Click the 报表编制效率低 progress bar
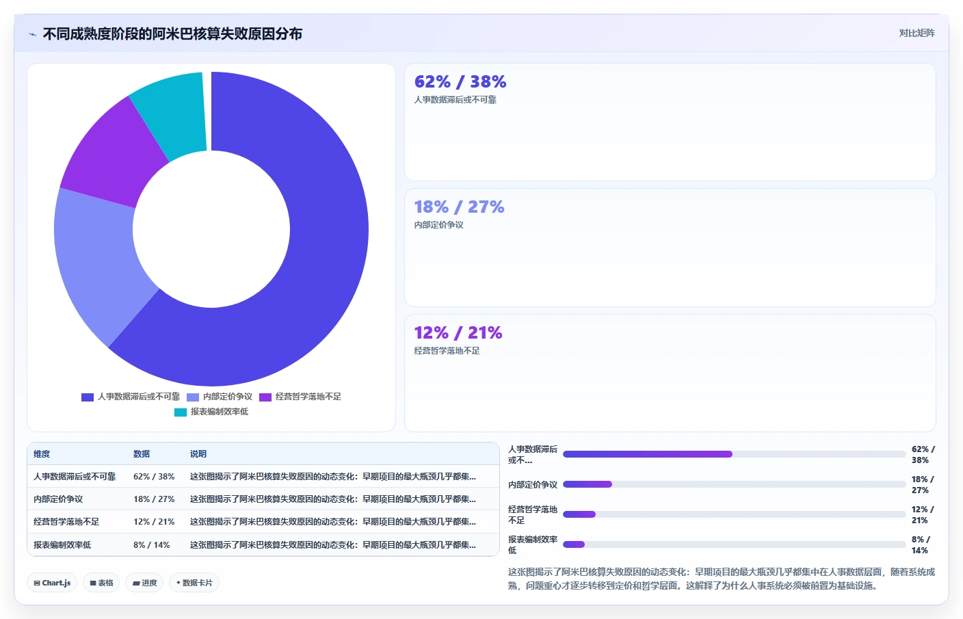The height and width of the screenshot is (619, 963). (734, 544)
